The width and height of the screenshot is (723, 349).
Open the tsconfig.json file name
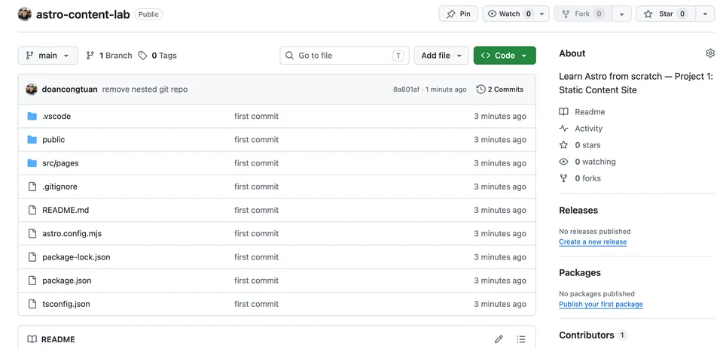point(66,304)
